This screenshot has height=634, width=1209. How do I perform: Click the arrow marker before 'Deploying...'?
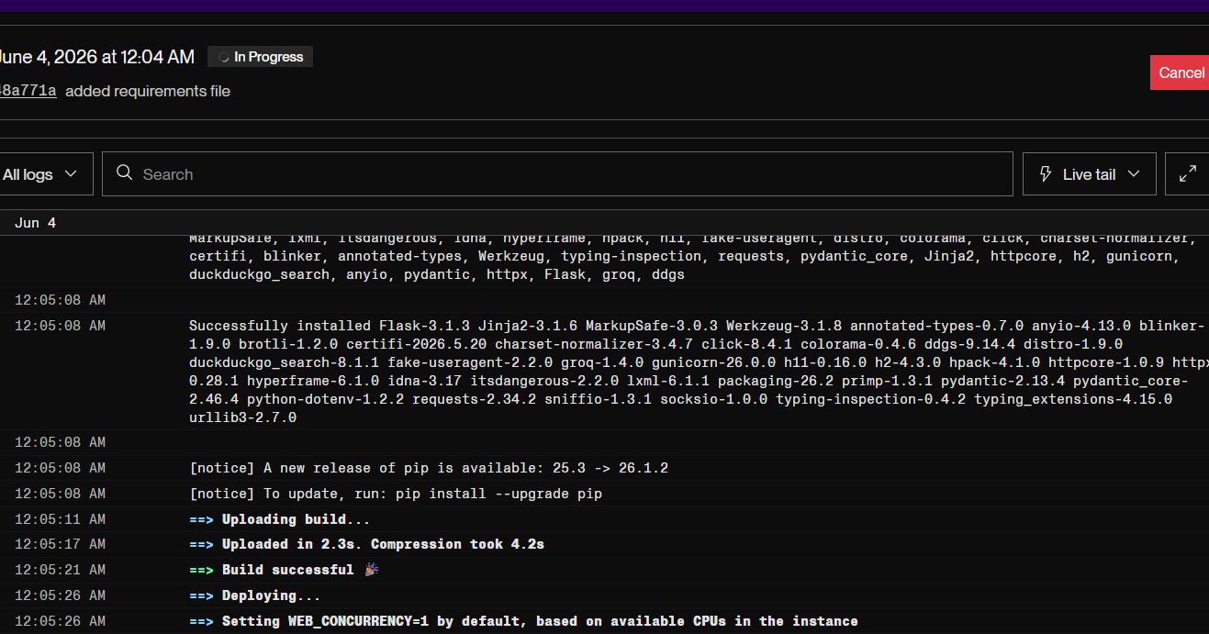click(x=201, y=595)
